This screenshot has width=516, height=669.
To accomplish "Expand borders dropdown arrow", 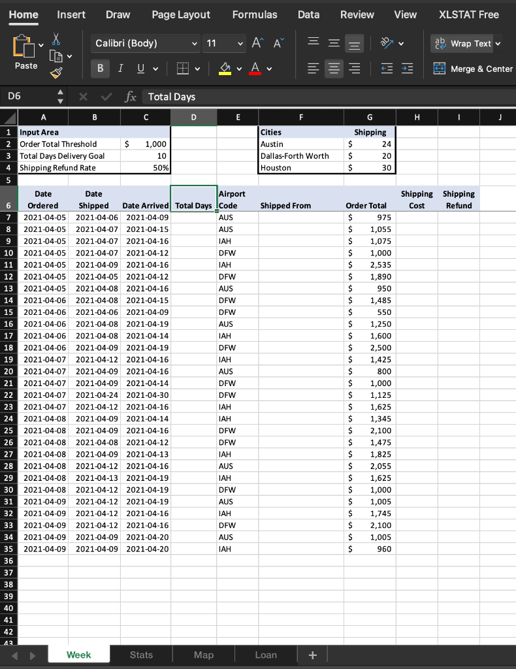I will point(197,69).
